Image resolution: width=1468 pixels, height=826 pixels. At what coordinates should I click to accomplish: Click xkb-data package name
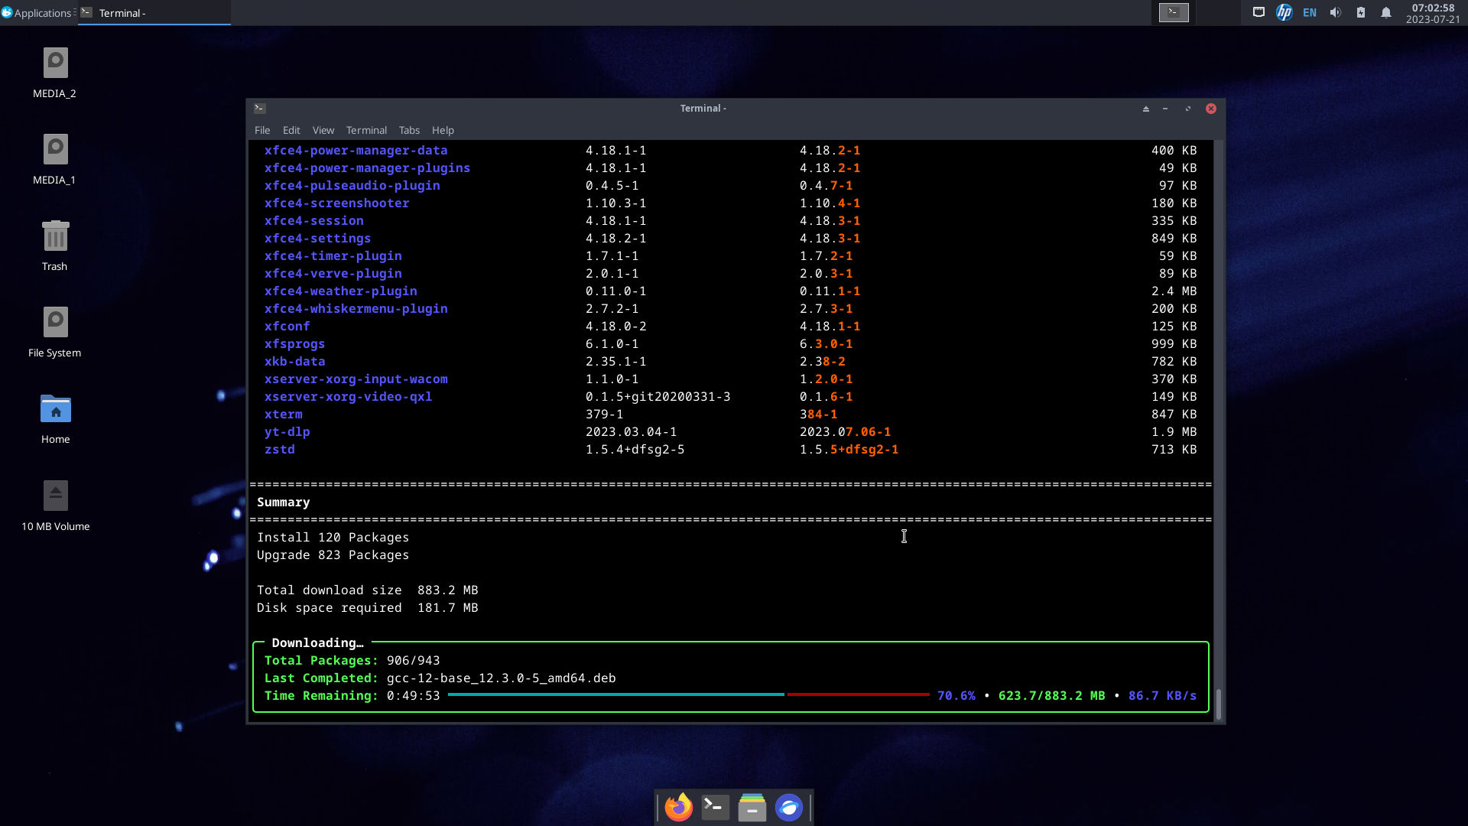tap(295, 362)
